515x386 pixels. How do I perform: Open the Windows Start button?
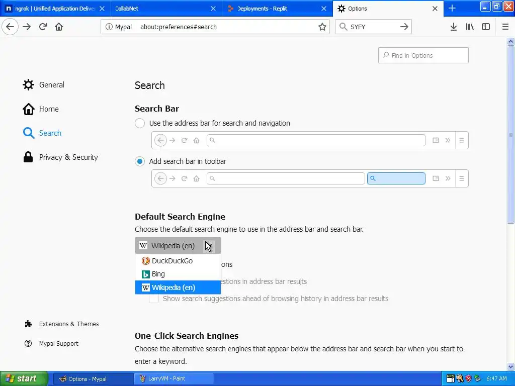tap(24, 378)
